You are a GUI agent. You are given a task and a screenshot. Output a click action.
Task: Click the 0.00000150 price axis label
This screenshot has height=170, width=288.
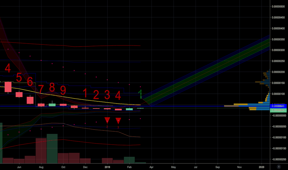(x=278, y=83)
